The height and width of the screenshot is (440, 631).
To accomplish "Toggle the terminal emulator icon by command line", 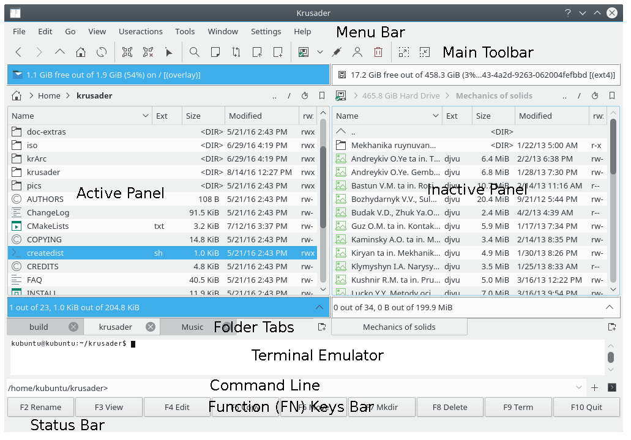I will tap(611, 387).
